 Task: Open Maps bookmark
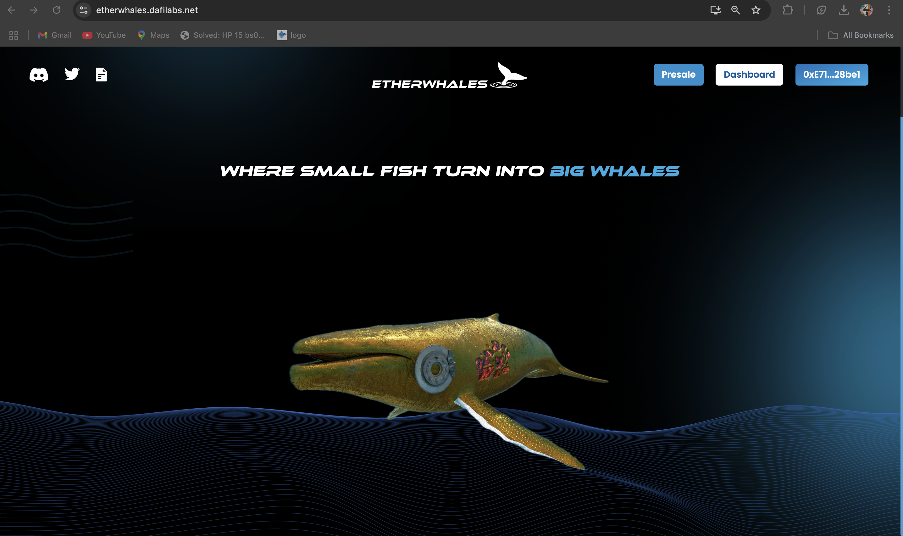point(153,35)
